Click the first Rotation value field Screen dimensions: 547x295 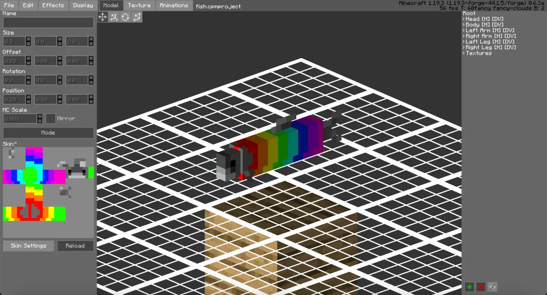[x=14, y=80]
